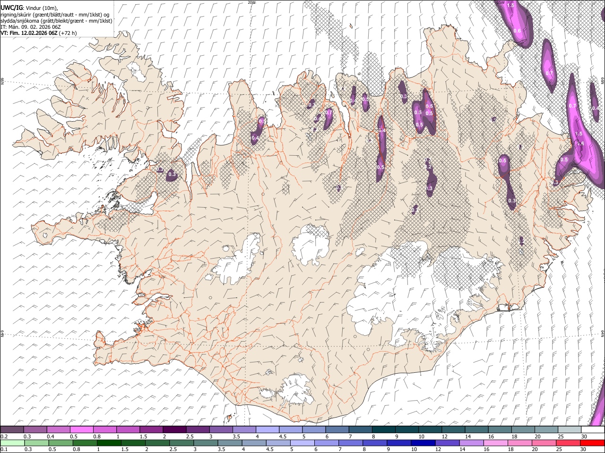The image size is (605, 453).
Task: Click the '1.6' snowfall value off the east coast
Action: [x=581, y=144]
